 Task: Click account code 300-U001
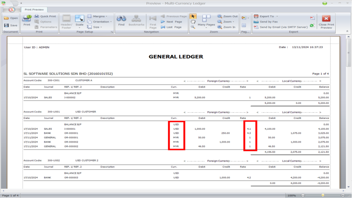click(54, 112)
